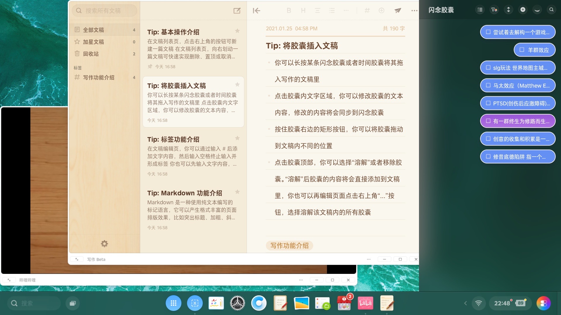Click the '写作功能介绍' tag below the document
561x315 pixels.
click(289, 246)
